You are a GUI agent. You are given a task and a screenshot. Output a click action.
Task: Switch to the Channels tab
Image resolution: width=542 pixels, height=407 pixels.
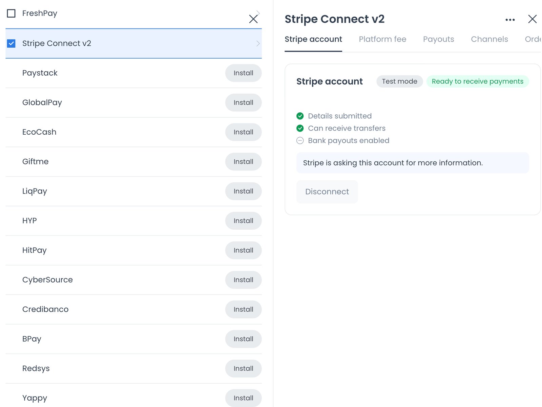[x=489, y=39]
